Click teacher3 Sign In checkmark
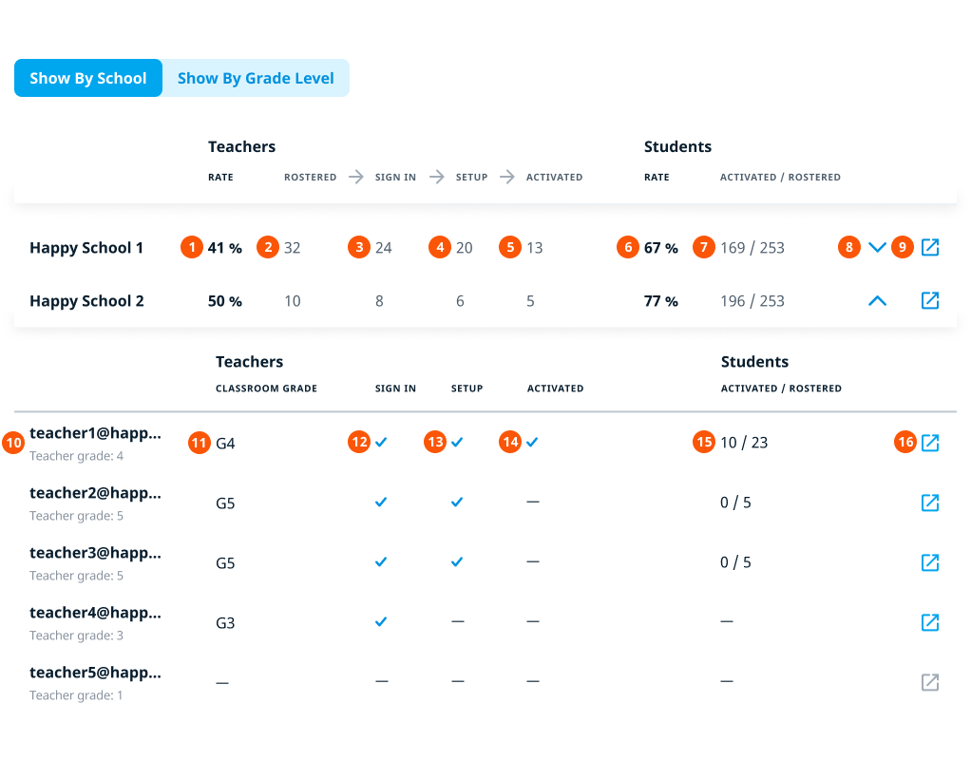The width and height of the screenshot is (971, 760). 381,562
